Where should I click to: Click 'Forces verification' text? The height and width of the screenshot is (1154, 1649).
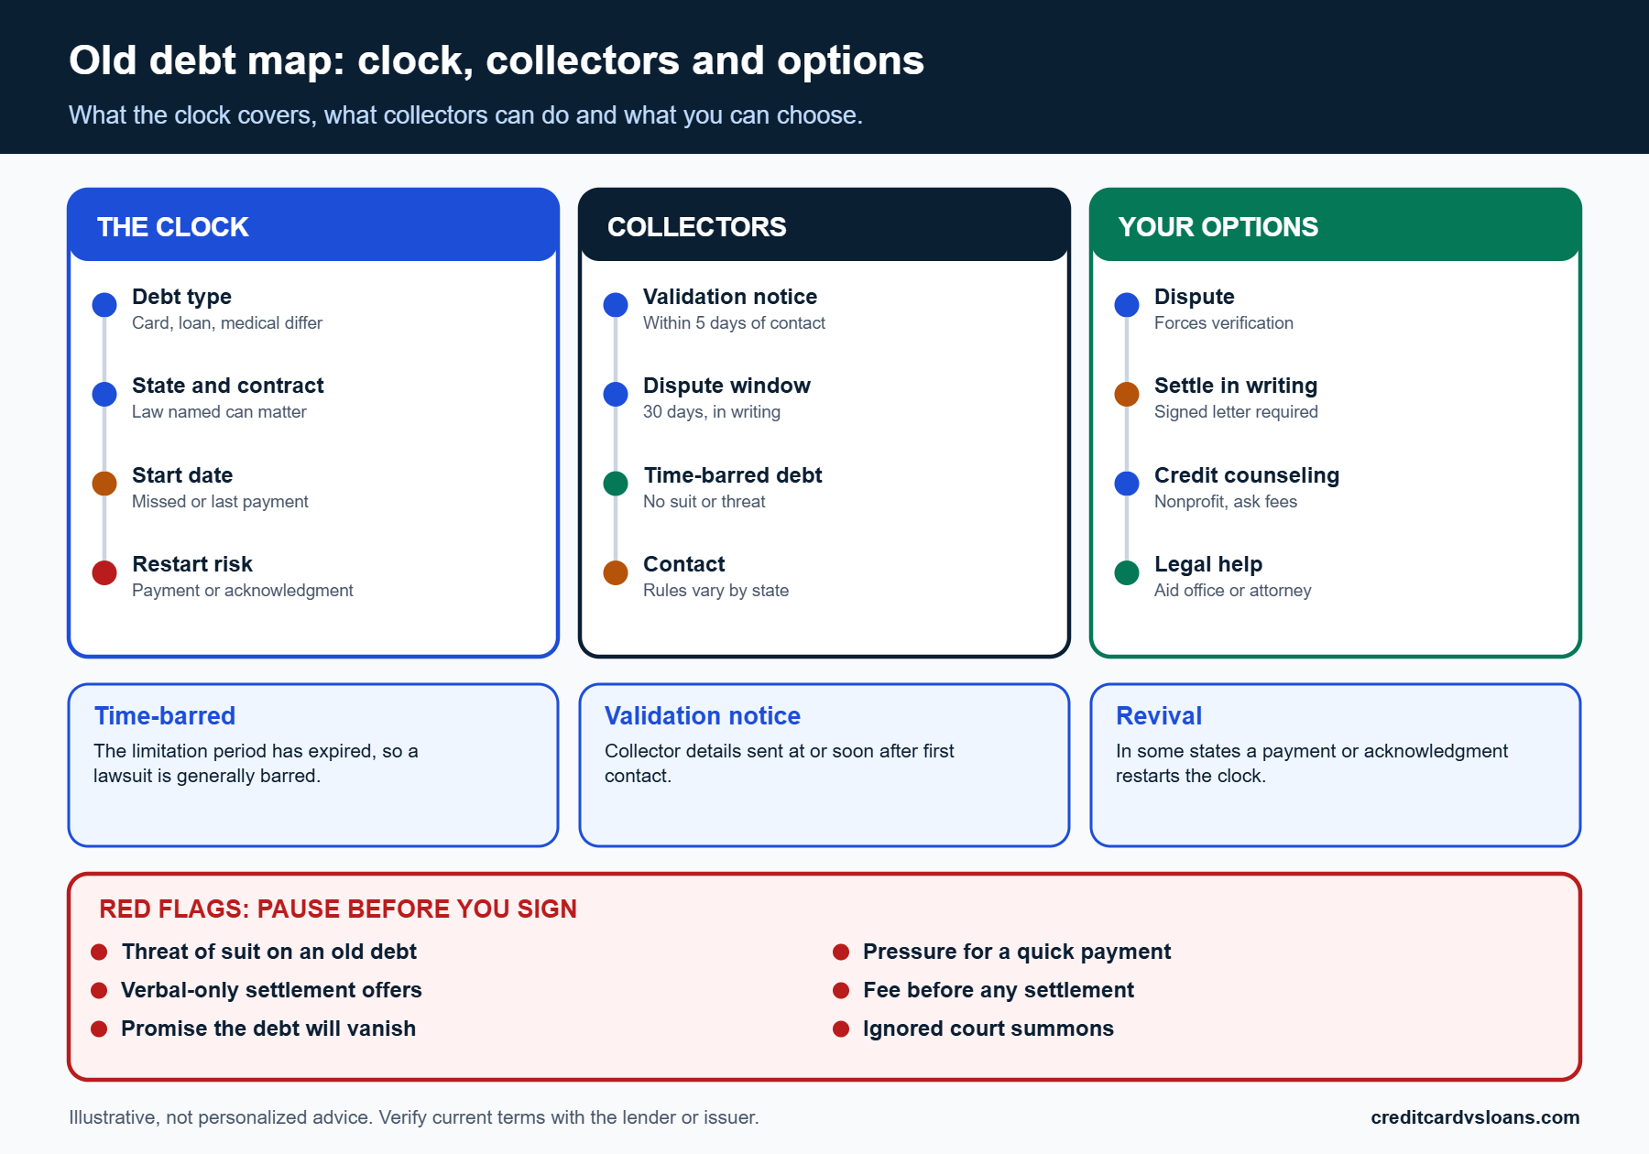coord(1224,323)
